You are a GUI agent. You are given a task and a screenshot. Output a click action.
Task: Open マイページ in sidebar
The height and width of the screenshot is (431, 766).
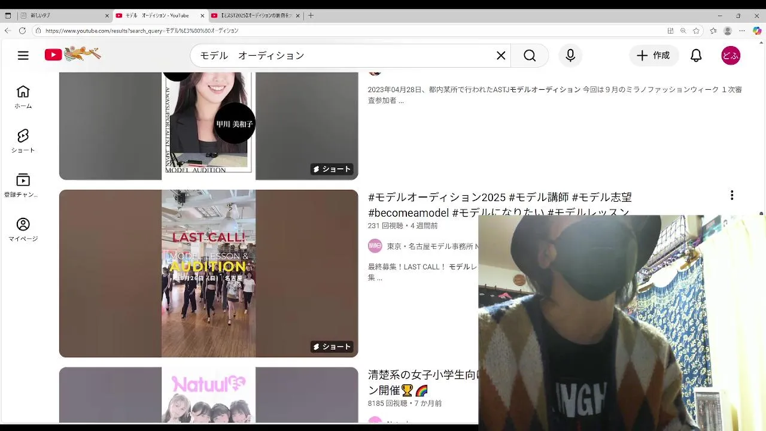23,230
